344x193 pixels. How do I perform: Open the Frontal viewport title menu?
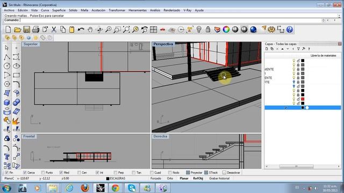tap(29, 136)
